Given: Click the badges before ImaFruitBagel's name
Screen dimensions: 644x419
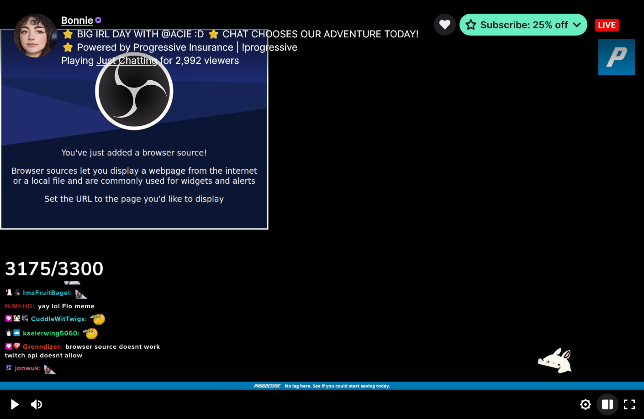Looking at the screenshot, I should click(x=13, y=292).
